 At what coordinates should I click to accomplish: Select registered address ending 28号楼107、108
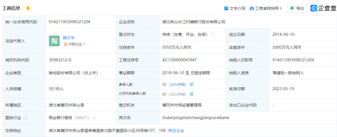click(107, 130)
